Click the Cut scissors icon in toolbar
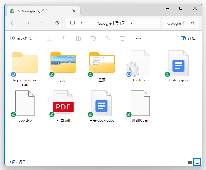The image size is (206, 170). [49, 38]
